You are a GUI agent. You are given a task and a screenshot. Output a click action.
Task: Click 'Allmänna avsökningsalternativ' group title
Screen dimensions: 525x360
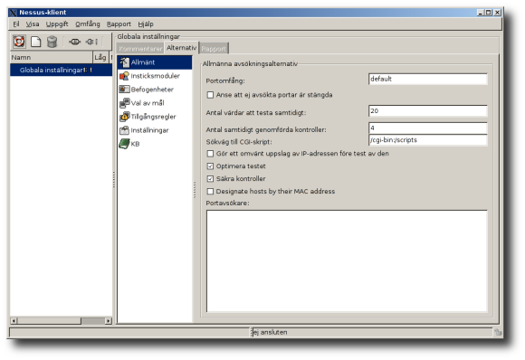pyautogui.click(x=250, y=64)
